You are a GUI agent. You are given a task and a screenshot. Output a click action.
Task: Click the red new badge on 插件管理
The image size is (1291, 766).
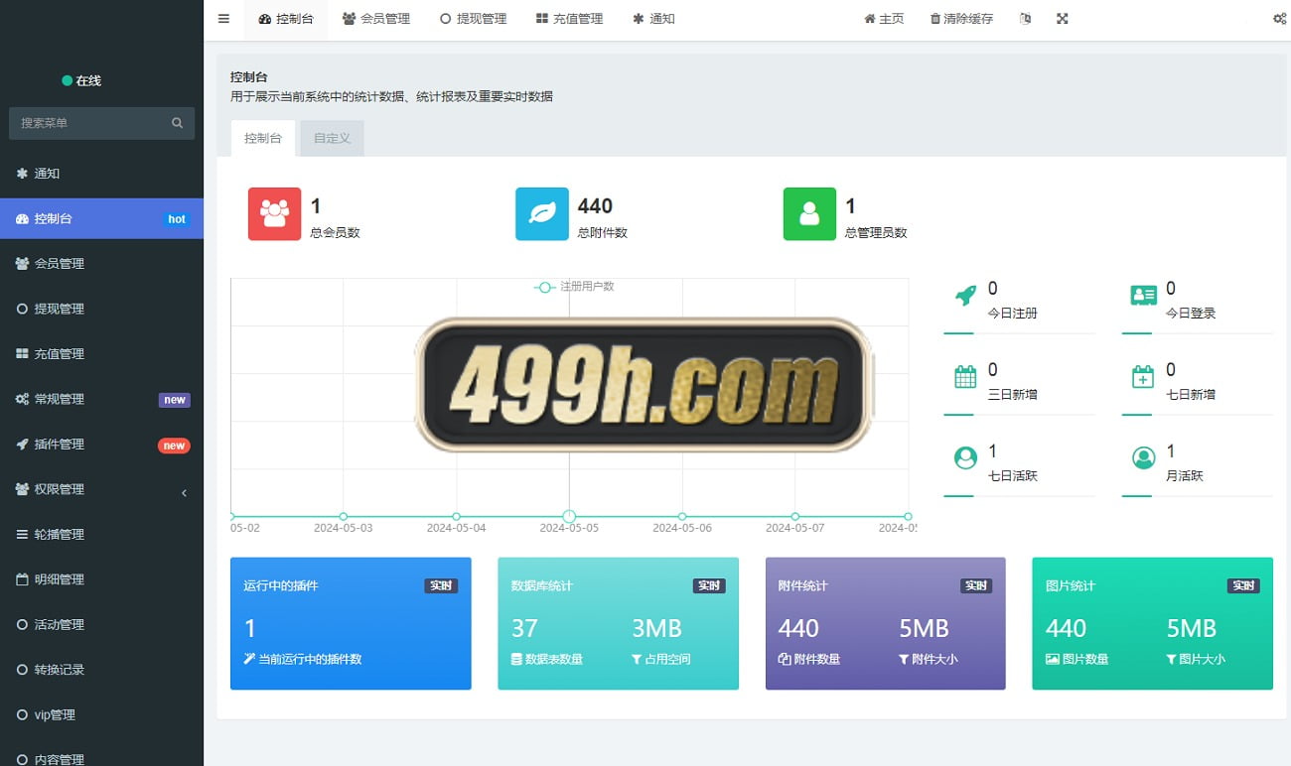coord(174,446)
